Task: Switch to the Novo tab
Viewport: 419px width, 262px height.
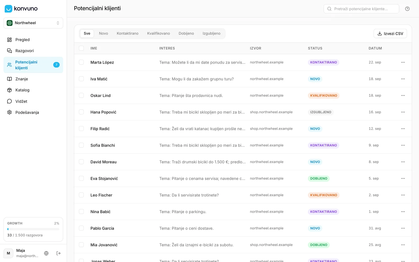Action: coord(103,34)
